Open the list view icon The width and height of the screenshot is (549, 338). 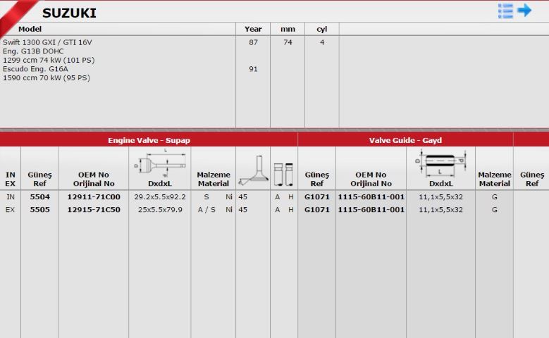(x=505, y=11)
